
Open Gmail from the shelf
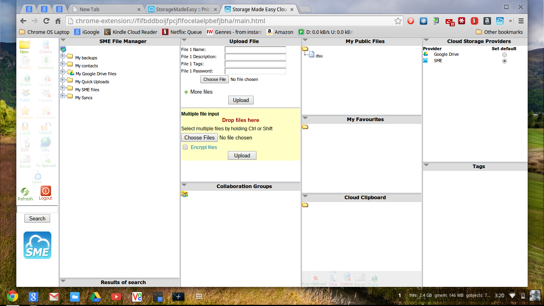[54, 296]
